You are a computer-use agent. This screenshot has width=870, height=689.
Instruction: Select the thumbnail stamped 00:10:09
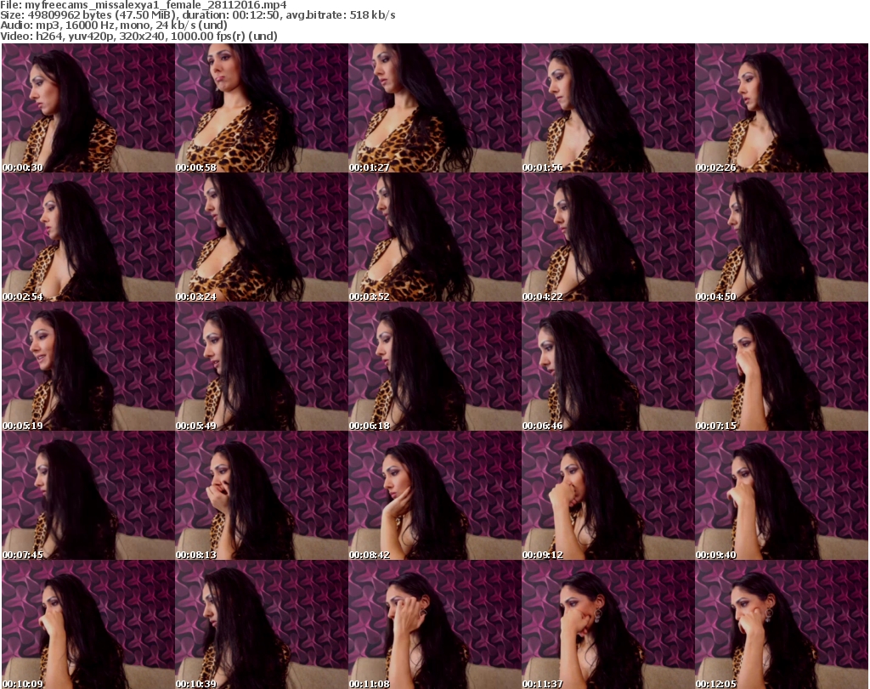click(88, 624)
